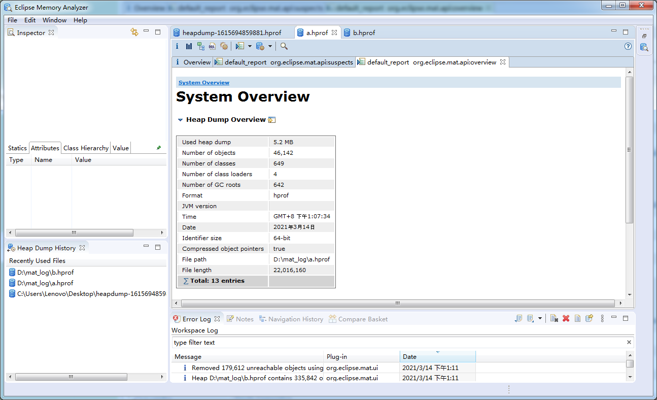Click the Open Log file icon

(x=577, y=318)
